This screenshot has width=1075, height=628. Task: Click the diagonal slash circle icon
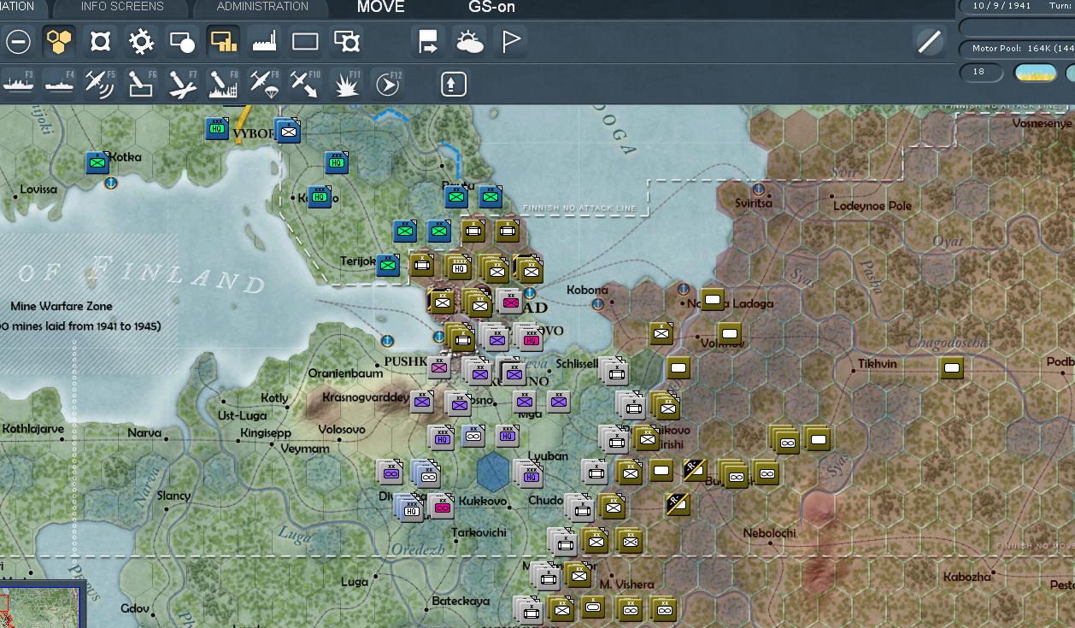930,41
